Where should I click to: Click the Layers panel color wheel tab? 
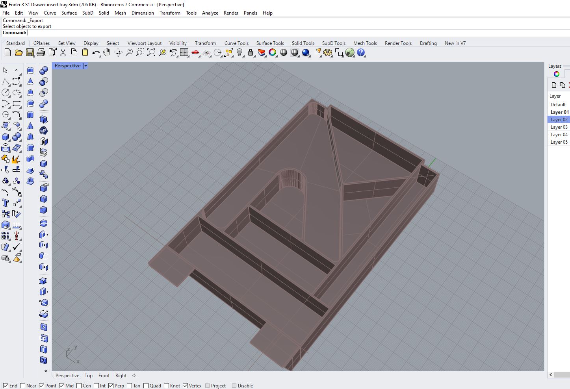(557, 74)
